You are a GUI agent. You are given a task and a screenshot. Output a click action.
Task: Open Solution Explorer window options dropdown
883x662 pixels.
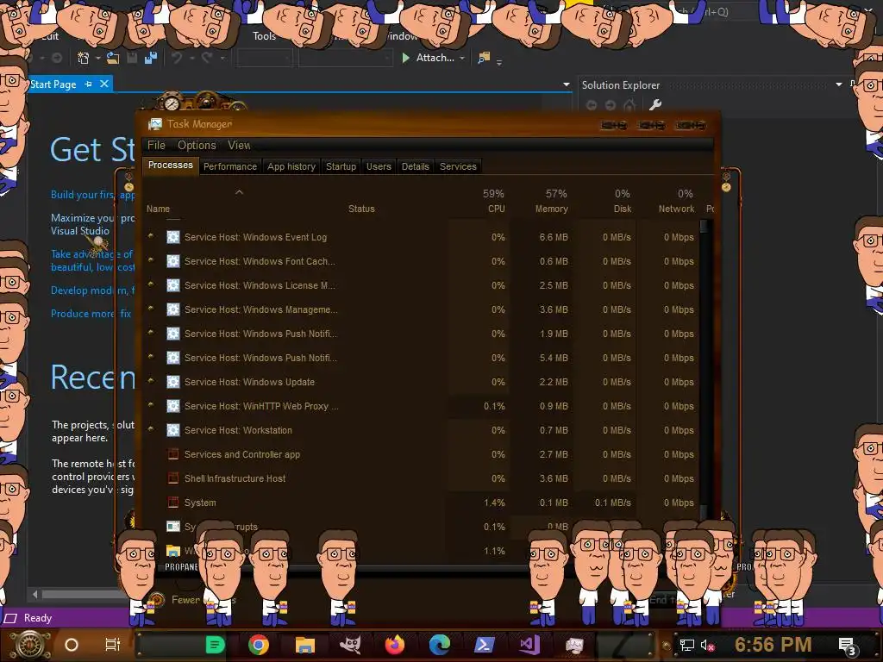pos(839,84)
